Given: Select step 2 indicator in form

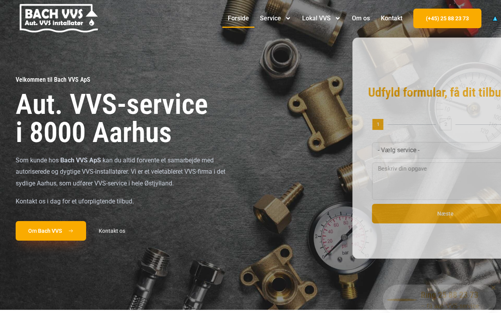Looking at the screenshot, I should tap(445, 124).
